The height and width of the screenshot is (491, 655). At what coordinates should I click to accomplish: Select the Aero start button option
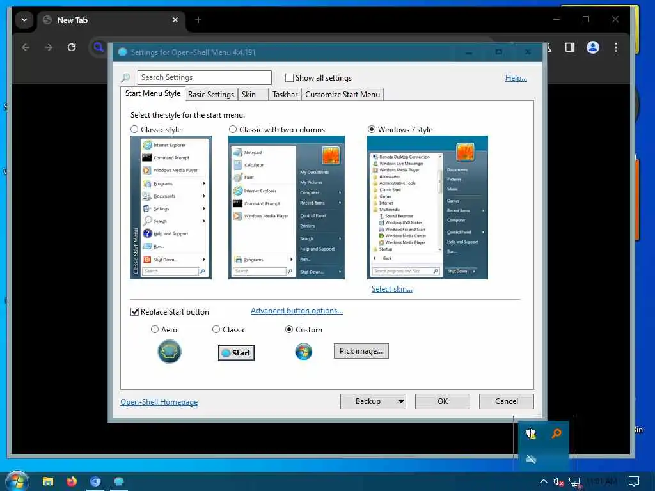155,329
